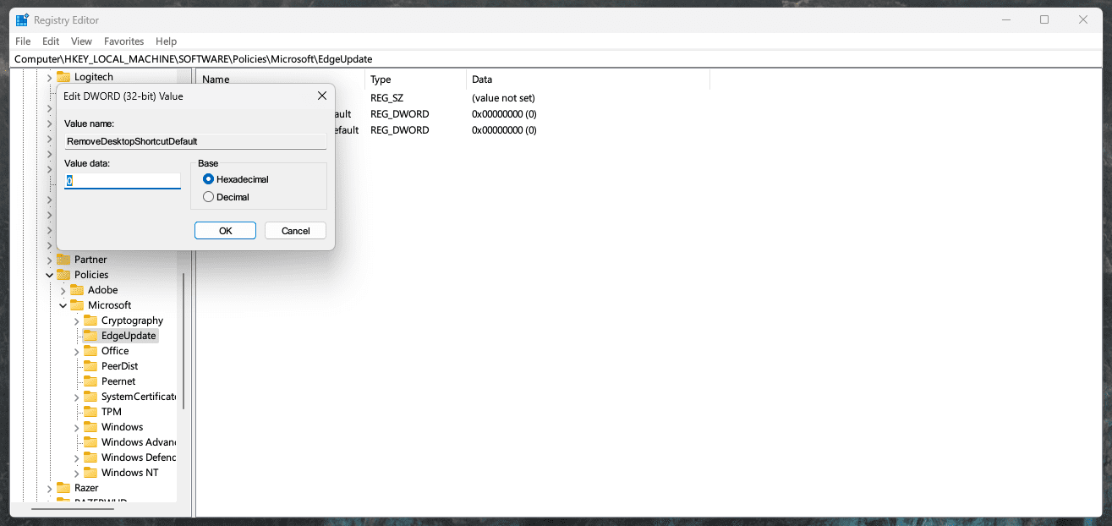Open the Help menu
This screenshot has height=526, width=1112.
tap(167, 41)
